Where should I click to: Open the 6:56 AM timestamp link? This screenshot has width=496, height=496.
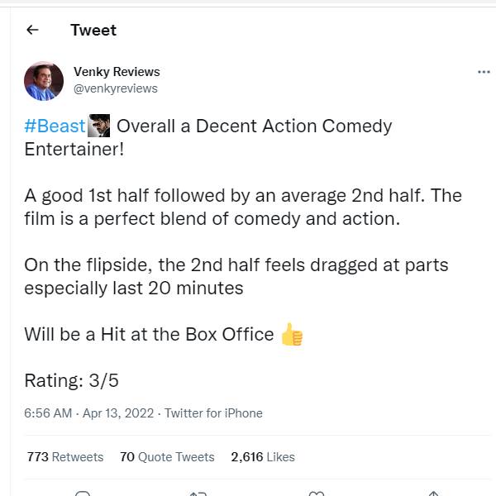click(48, 413)
